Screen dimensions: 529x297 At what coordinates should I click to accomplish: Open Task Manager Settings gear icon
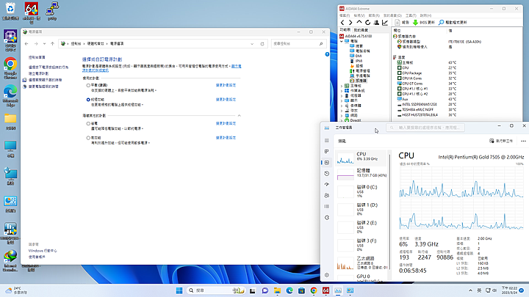326,275
